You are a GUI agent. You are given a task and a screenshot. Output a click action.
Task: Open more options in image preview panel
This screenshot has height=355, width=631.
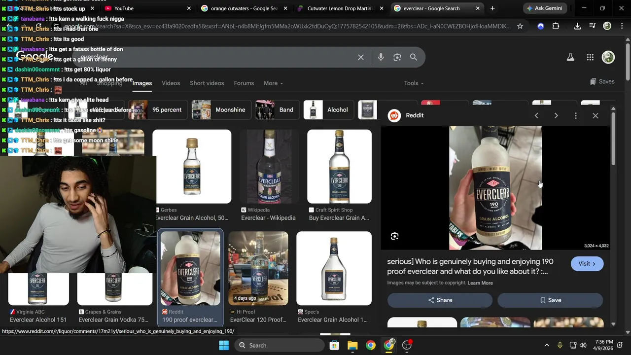click(576, 115)
